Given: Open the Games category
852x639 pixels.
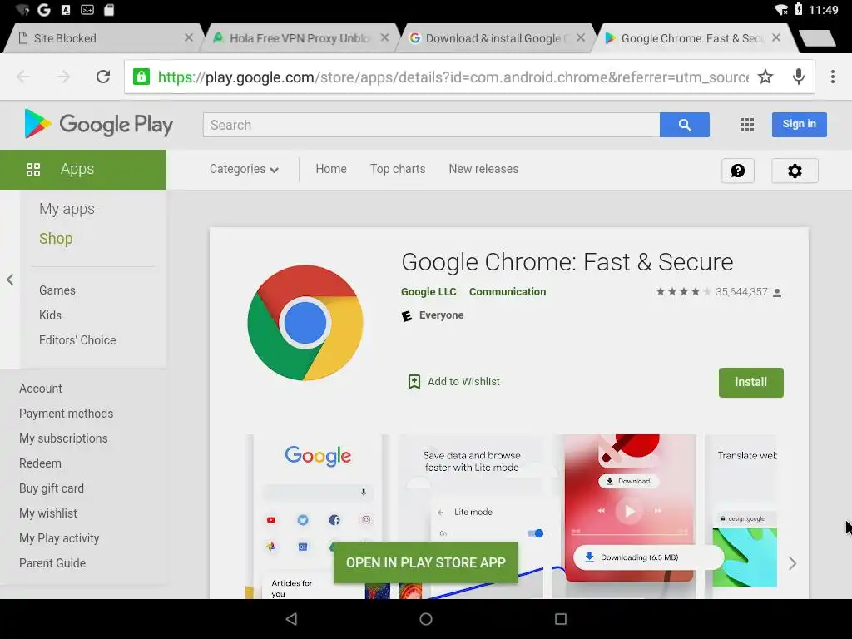Looking at the screenshot, I should (57, 290).
